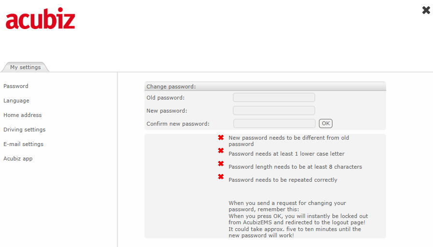Click the red X beside repeated correctly rule
433x247 pixels.
221,176
